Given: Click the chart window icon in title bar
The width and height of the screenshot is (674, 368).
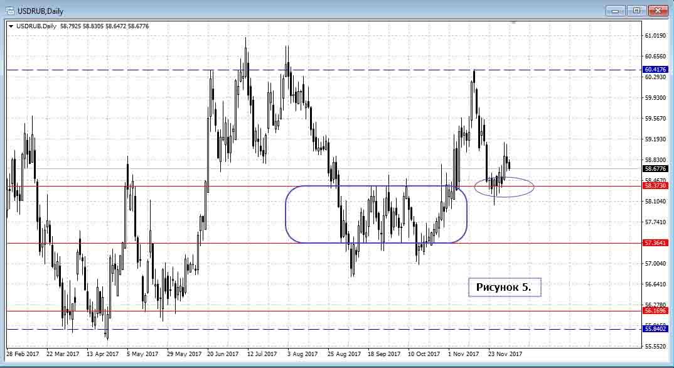Looking at the screenshot, I should [x=11, y=11].
